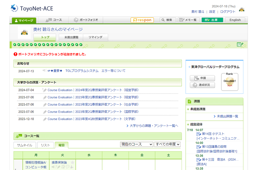Click announcement speaker icon under 損害保険論

point(53,167)
